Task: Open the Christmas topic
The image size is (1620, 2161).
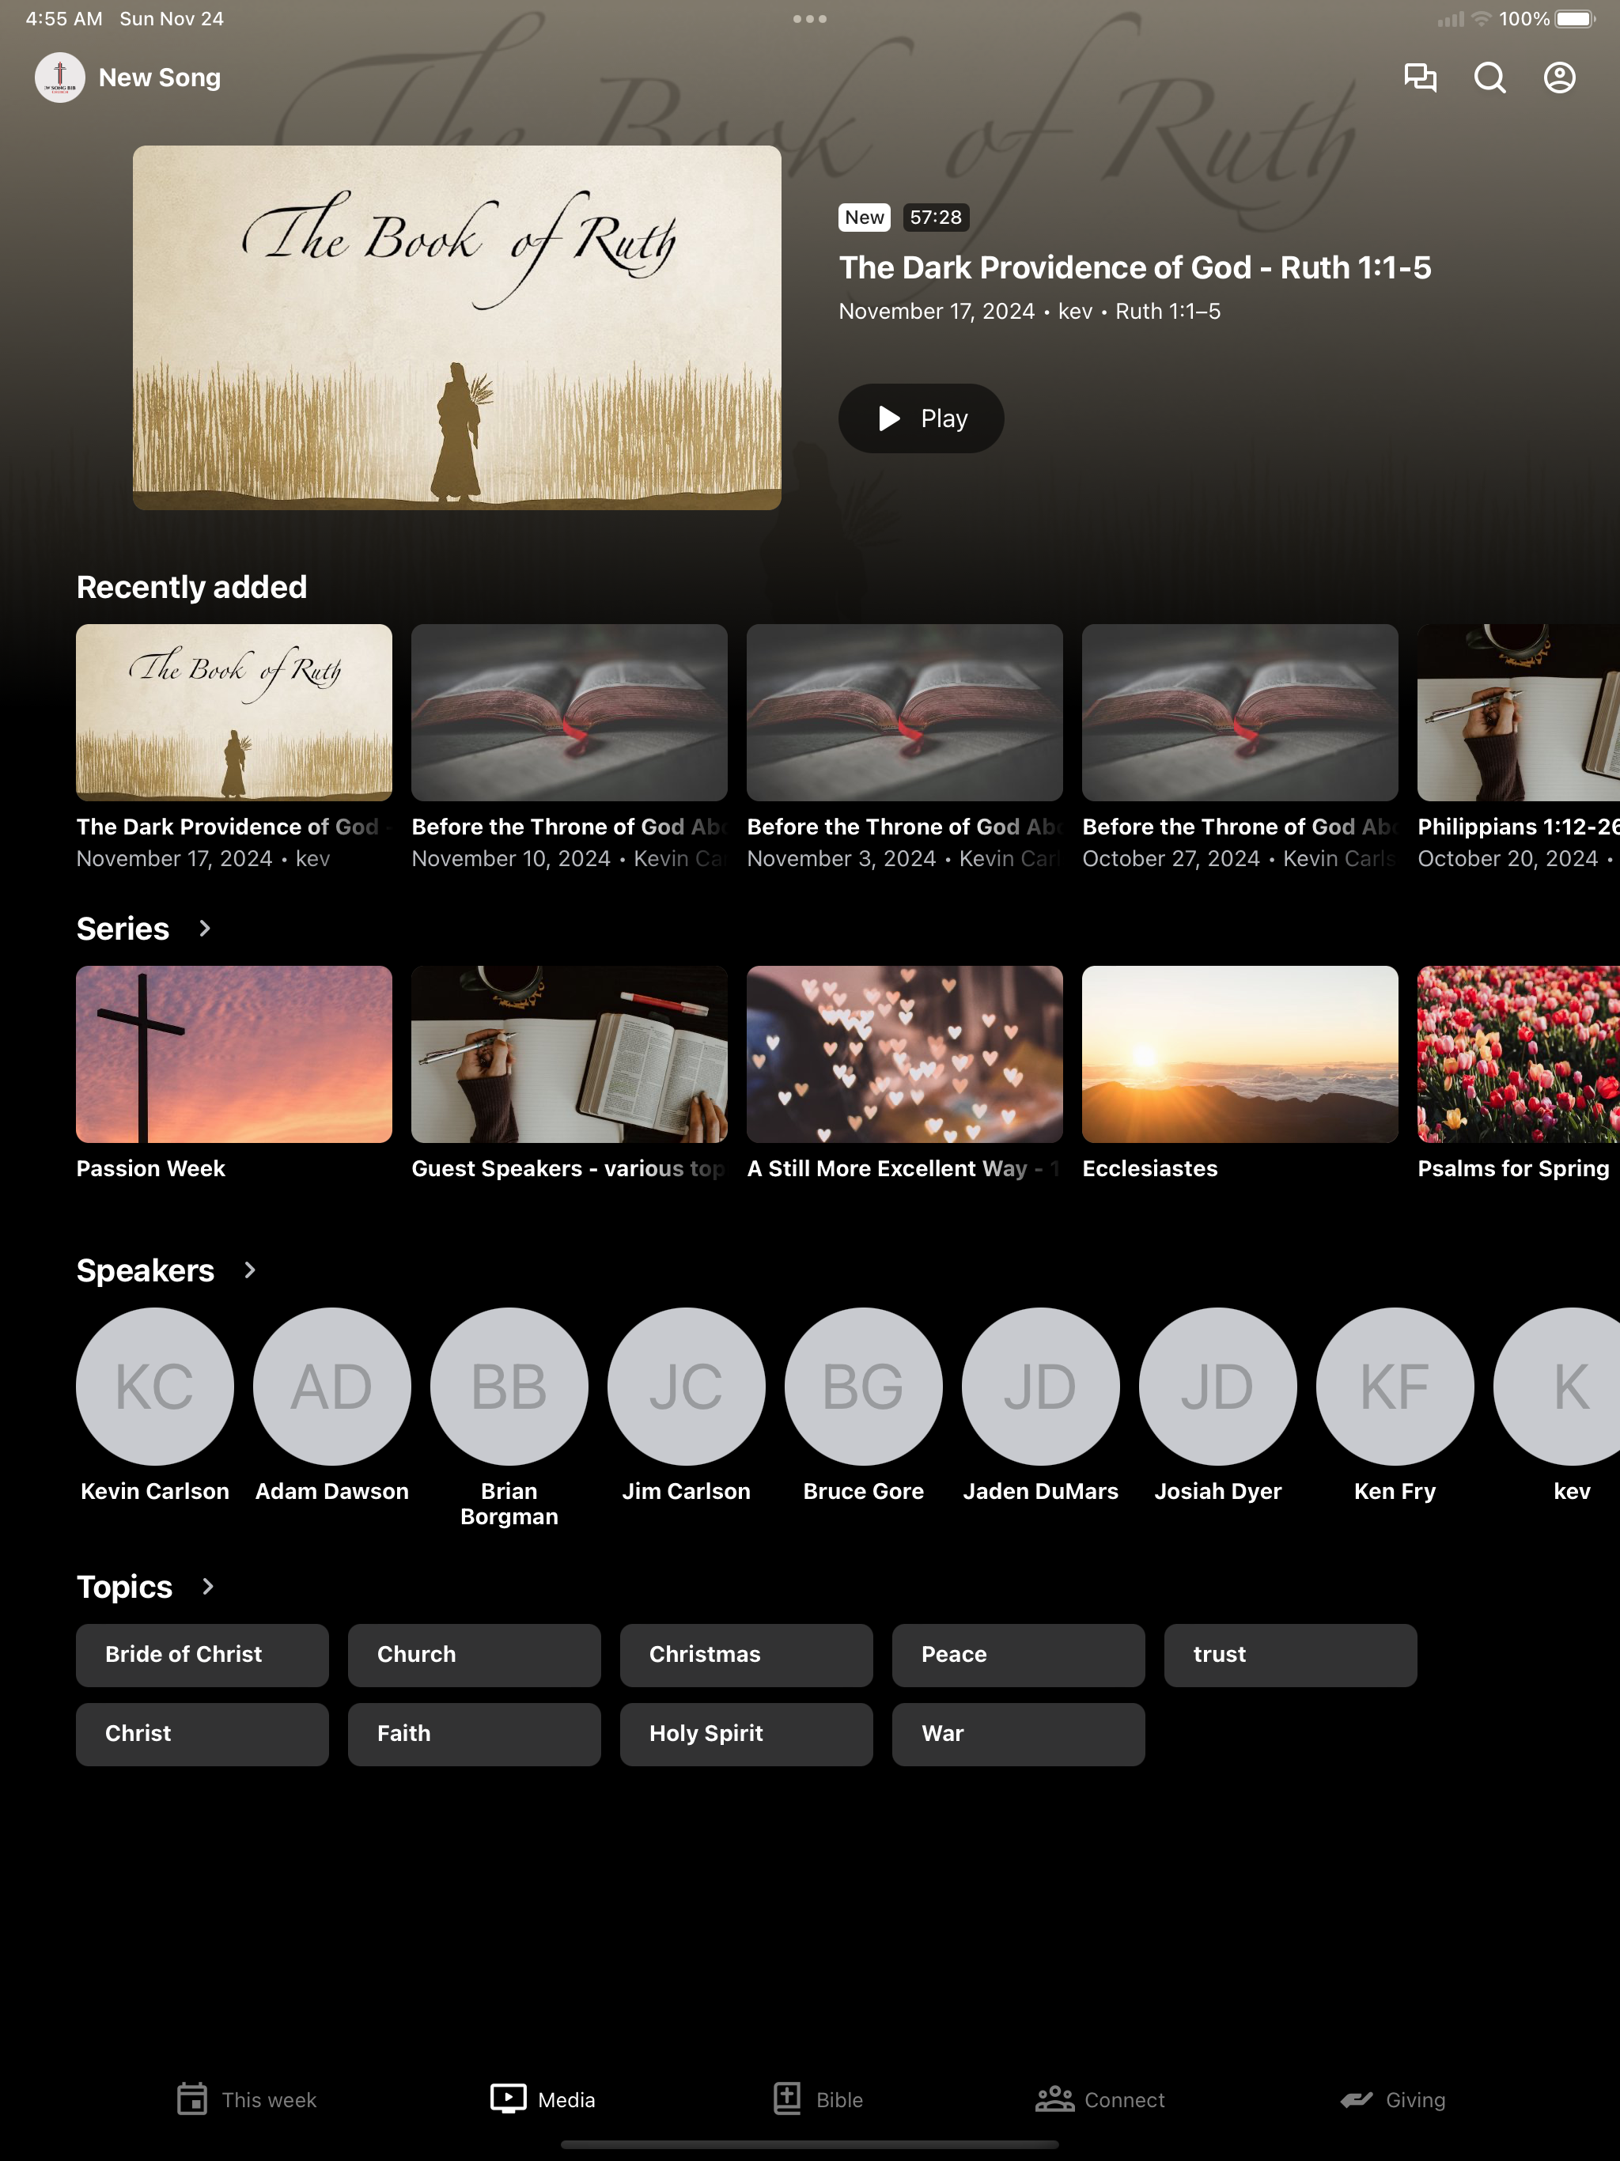Action: pyautogui.click(x=747, y=1655)
